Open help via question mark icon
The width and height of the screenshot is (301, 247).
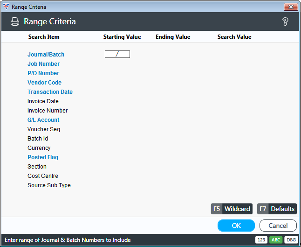(x=285, y=21)
